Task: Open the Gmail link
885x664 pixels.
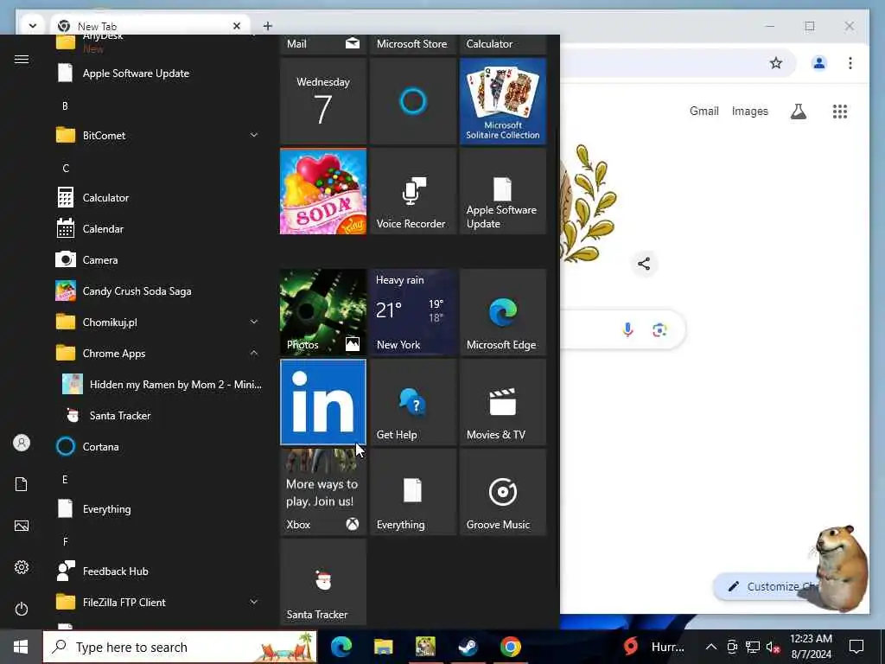Action: pyautogui.click(x=704, y=112)
